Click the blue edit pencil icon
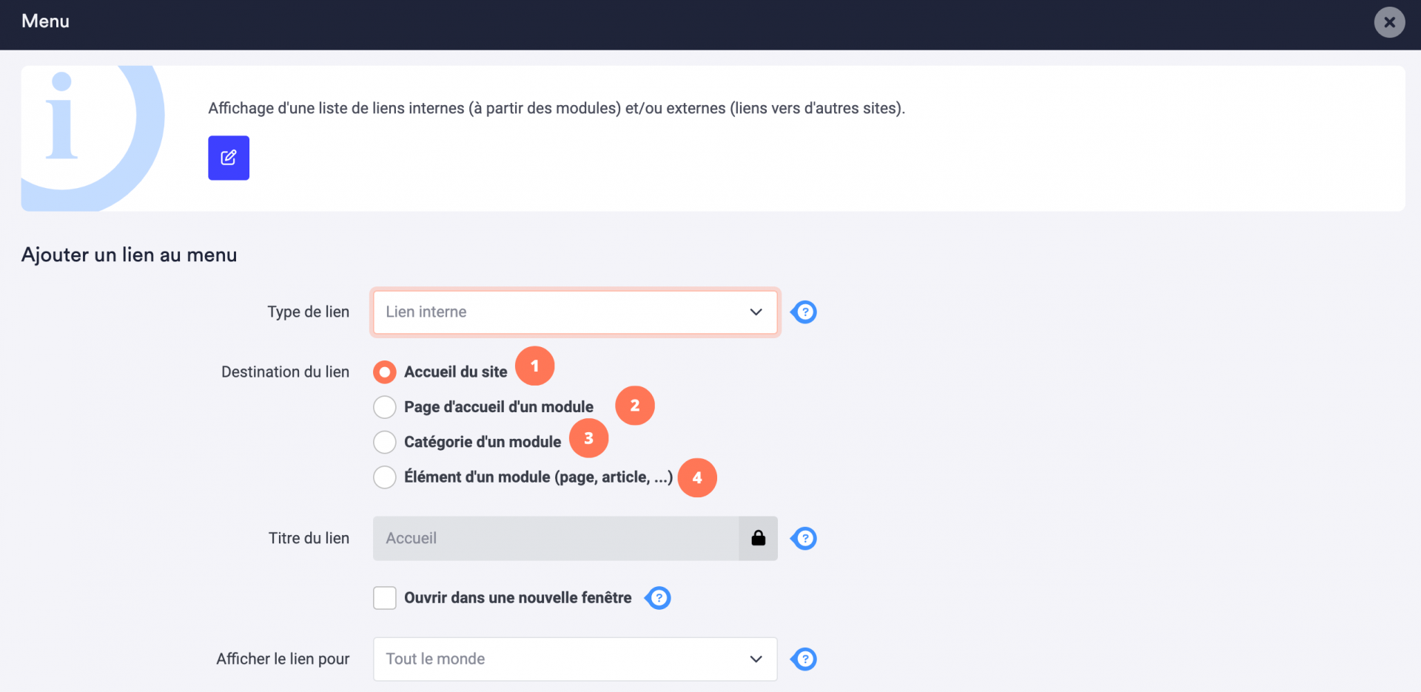Screen dimensions: 1421x692 click(229, 158)
